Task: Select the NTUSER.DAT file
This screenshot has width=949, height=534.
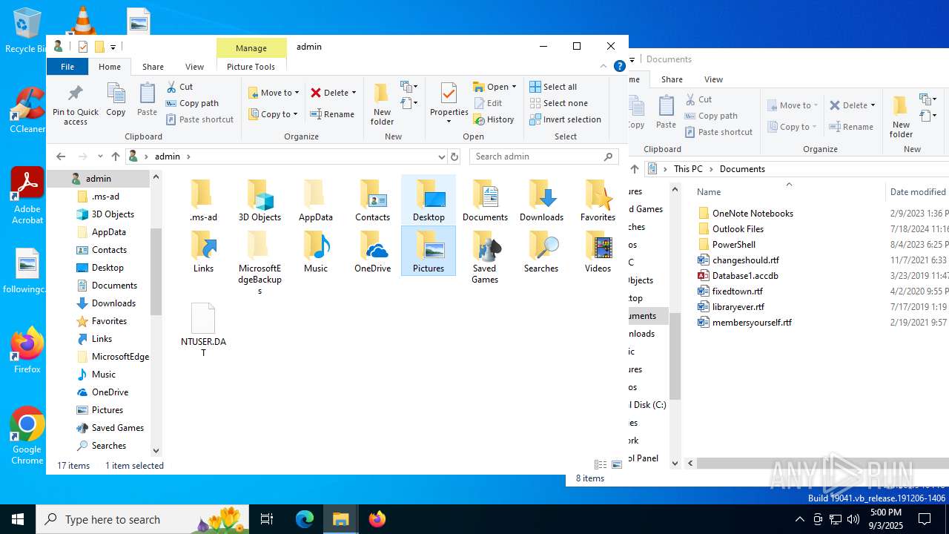Action: tap(203, 329)
